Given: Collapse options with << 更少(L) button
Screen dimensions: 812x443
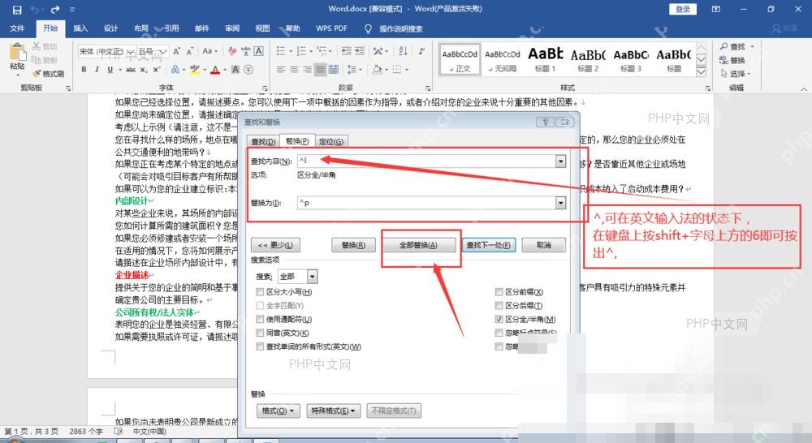Looking at the screenshot, I should click(x=275, y=245).
